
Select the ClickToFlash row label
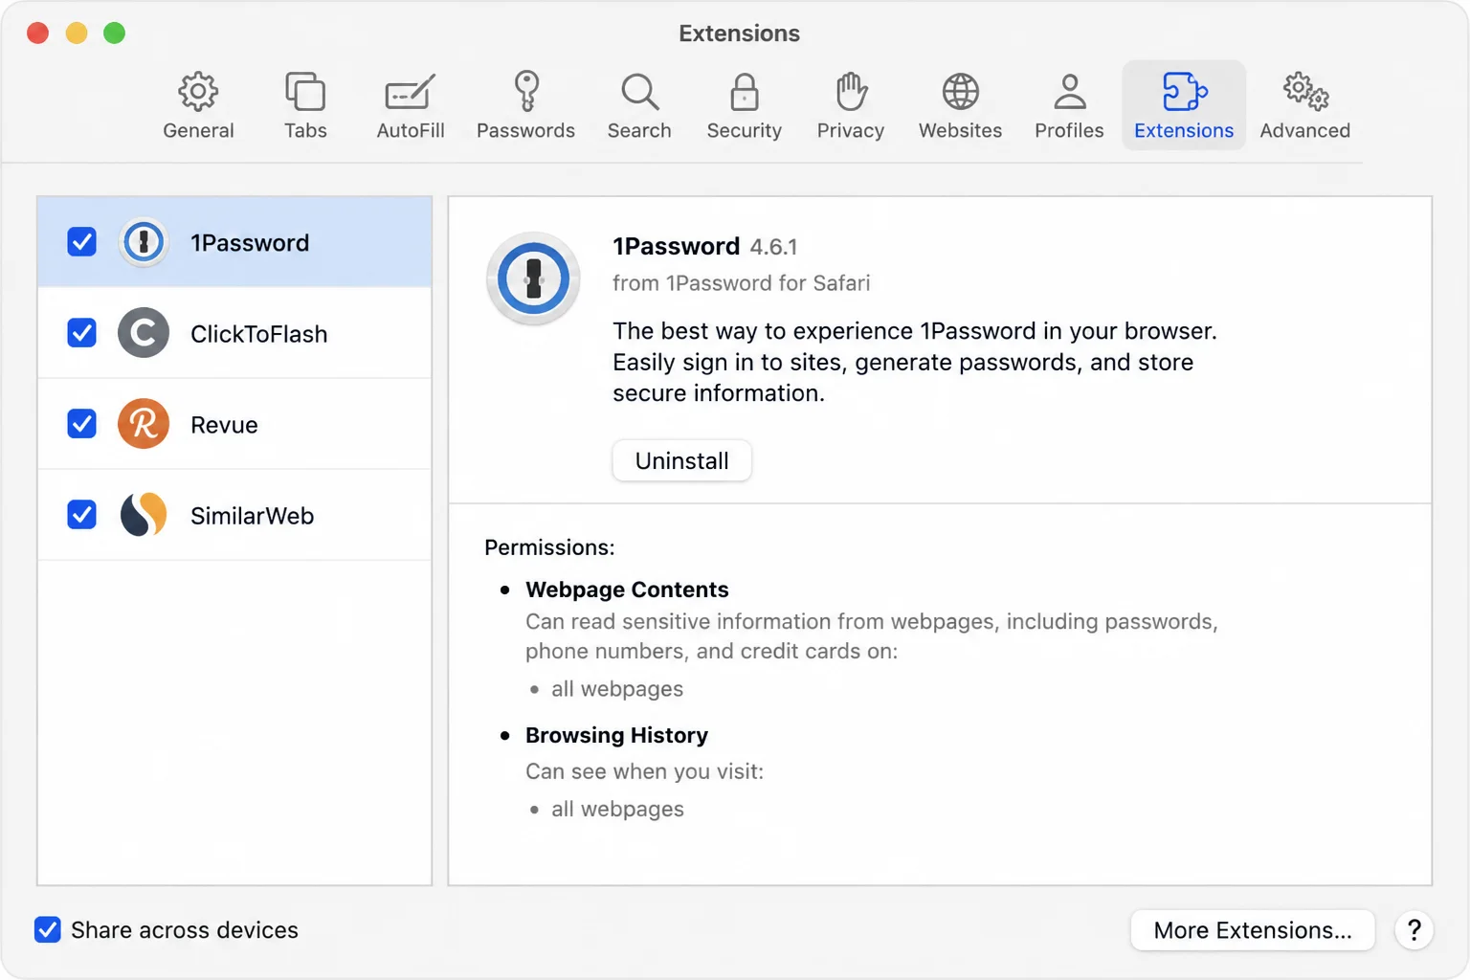point(258,334)
